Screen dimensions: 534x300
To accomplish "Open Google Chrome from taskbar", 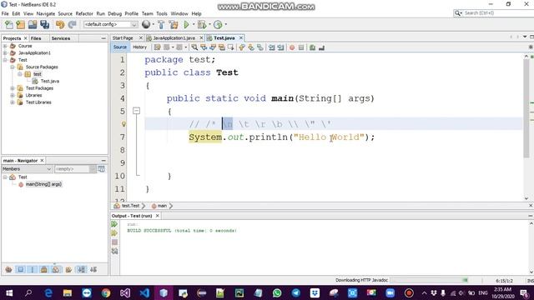I will (106, 292).
